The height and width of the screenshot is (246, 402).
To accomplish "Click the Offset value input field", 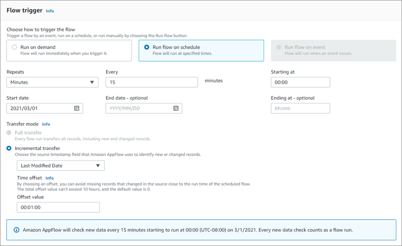I will click(58, 207).
